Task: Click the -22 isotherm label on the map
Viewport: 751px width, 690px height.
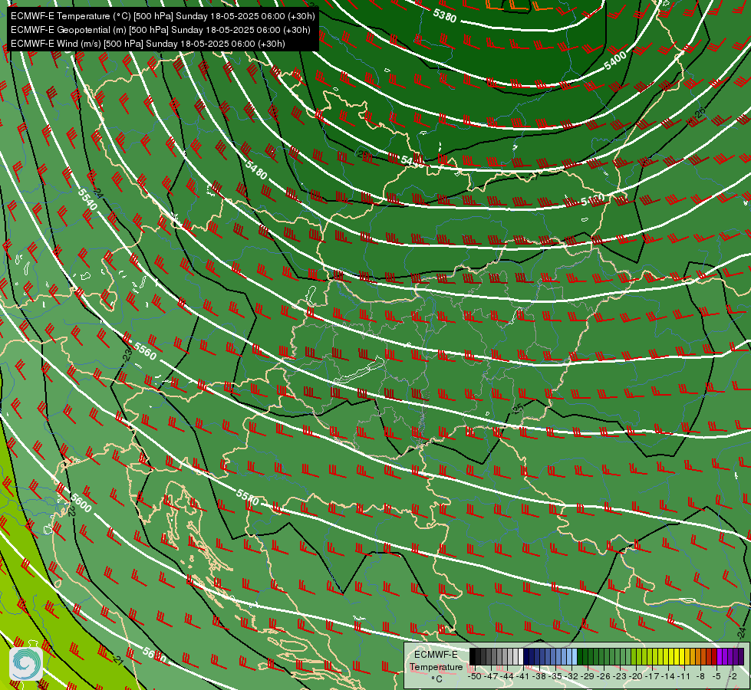Action: (72, 511)
